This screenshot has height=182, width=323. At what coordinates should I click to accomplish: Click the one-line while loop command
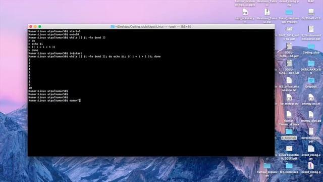tap(94, 57)
